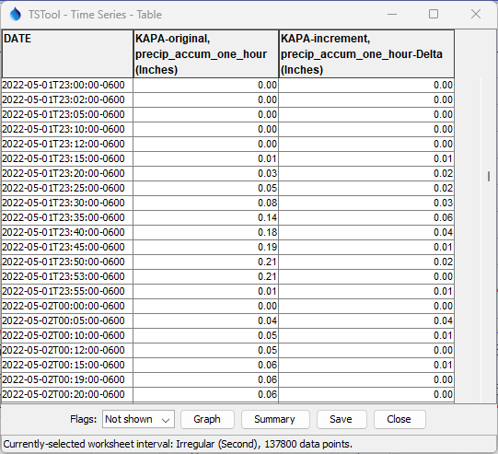The image size is (498, 454).
Task: Maximize the TSTool Time Series Table window
Action: tap(434, 15)
